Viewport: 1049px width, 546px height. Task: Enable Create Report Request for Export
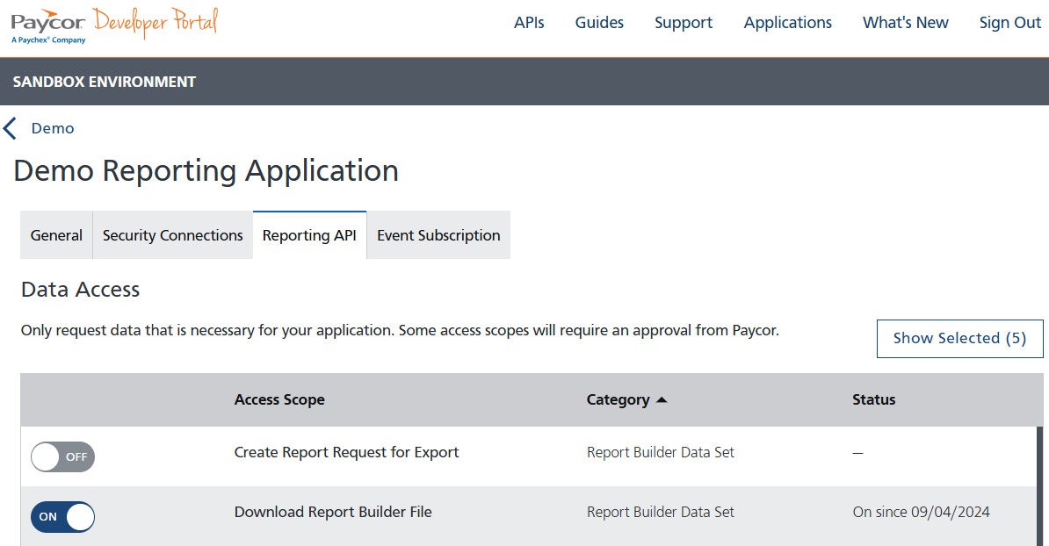pos(62,456)
